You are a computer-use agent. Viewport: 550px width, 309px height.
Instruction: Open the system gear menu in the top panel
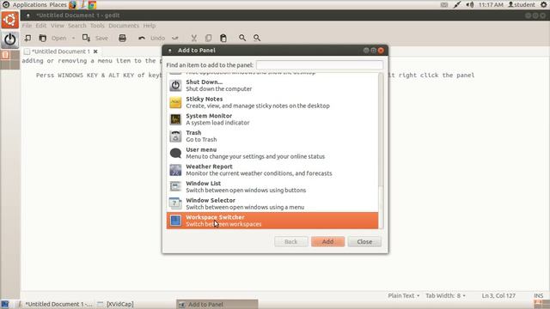(x=544, y=4)
